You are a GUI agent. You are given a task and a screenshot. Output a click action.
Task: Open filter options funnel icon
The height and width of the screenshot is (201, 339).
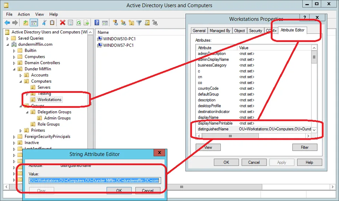[139, 23]
